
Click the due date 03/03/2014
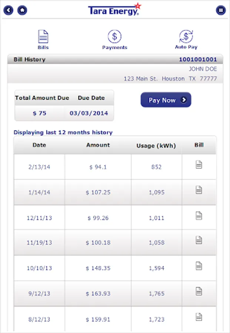89,113
